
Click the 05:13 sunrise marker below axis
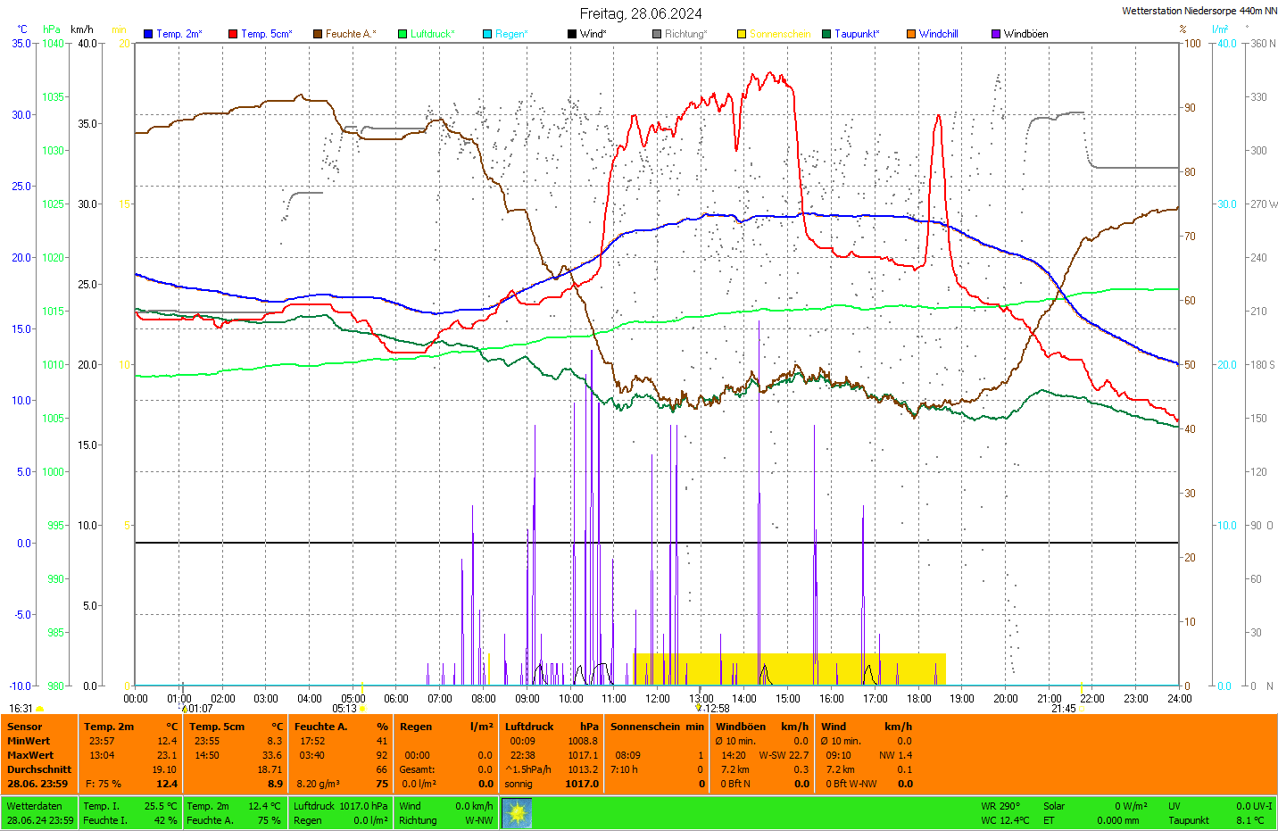point(345,709)
